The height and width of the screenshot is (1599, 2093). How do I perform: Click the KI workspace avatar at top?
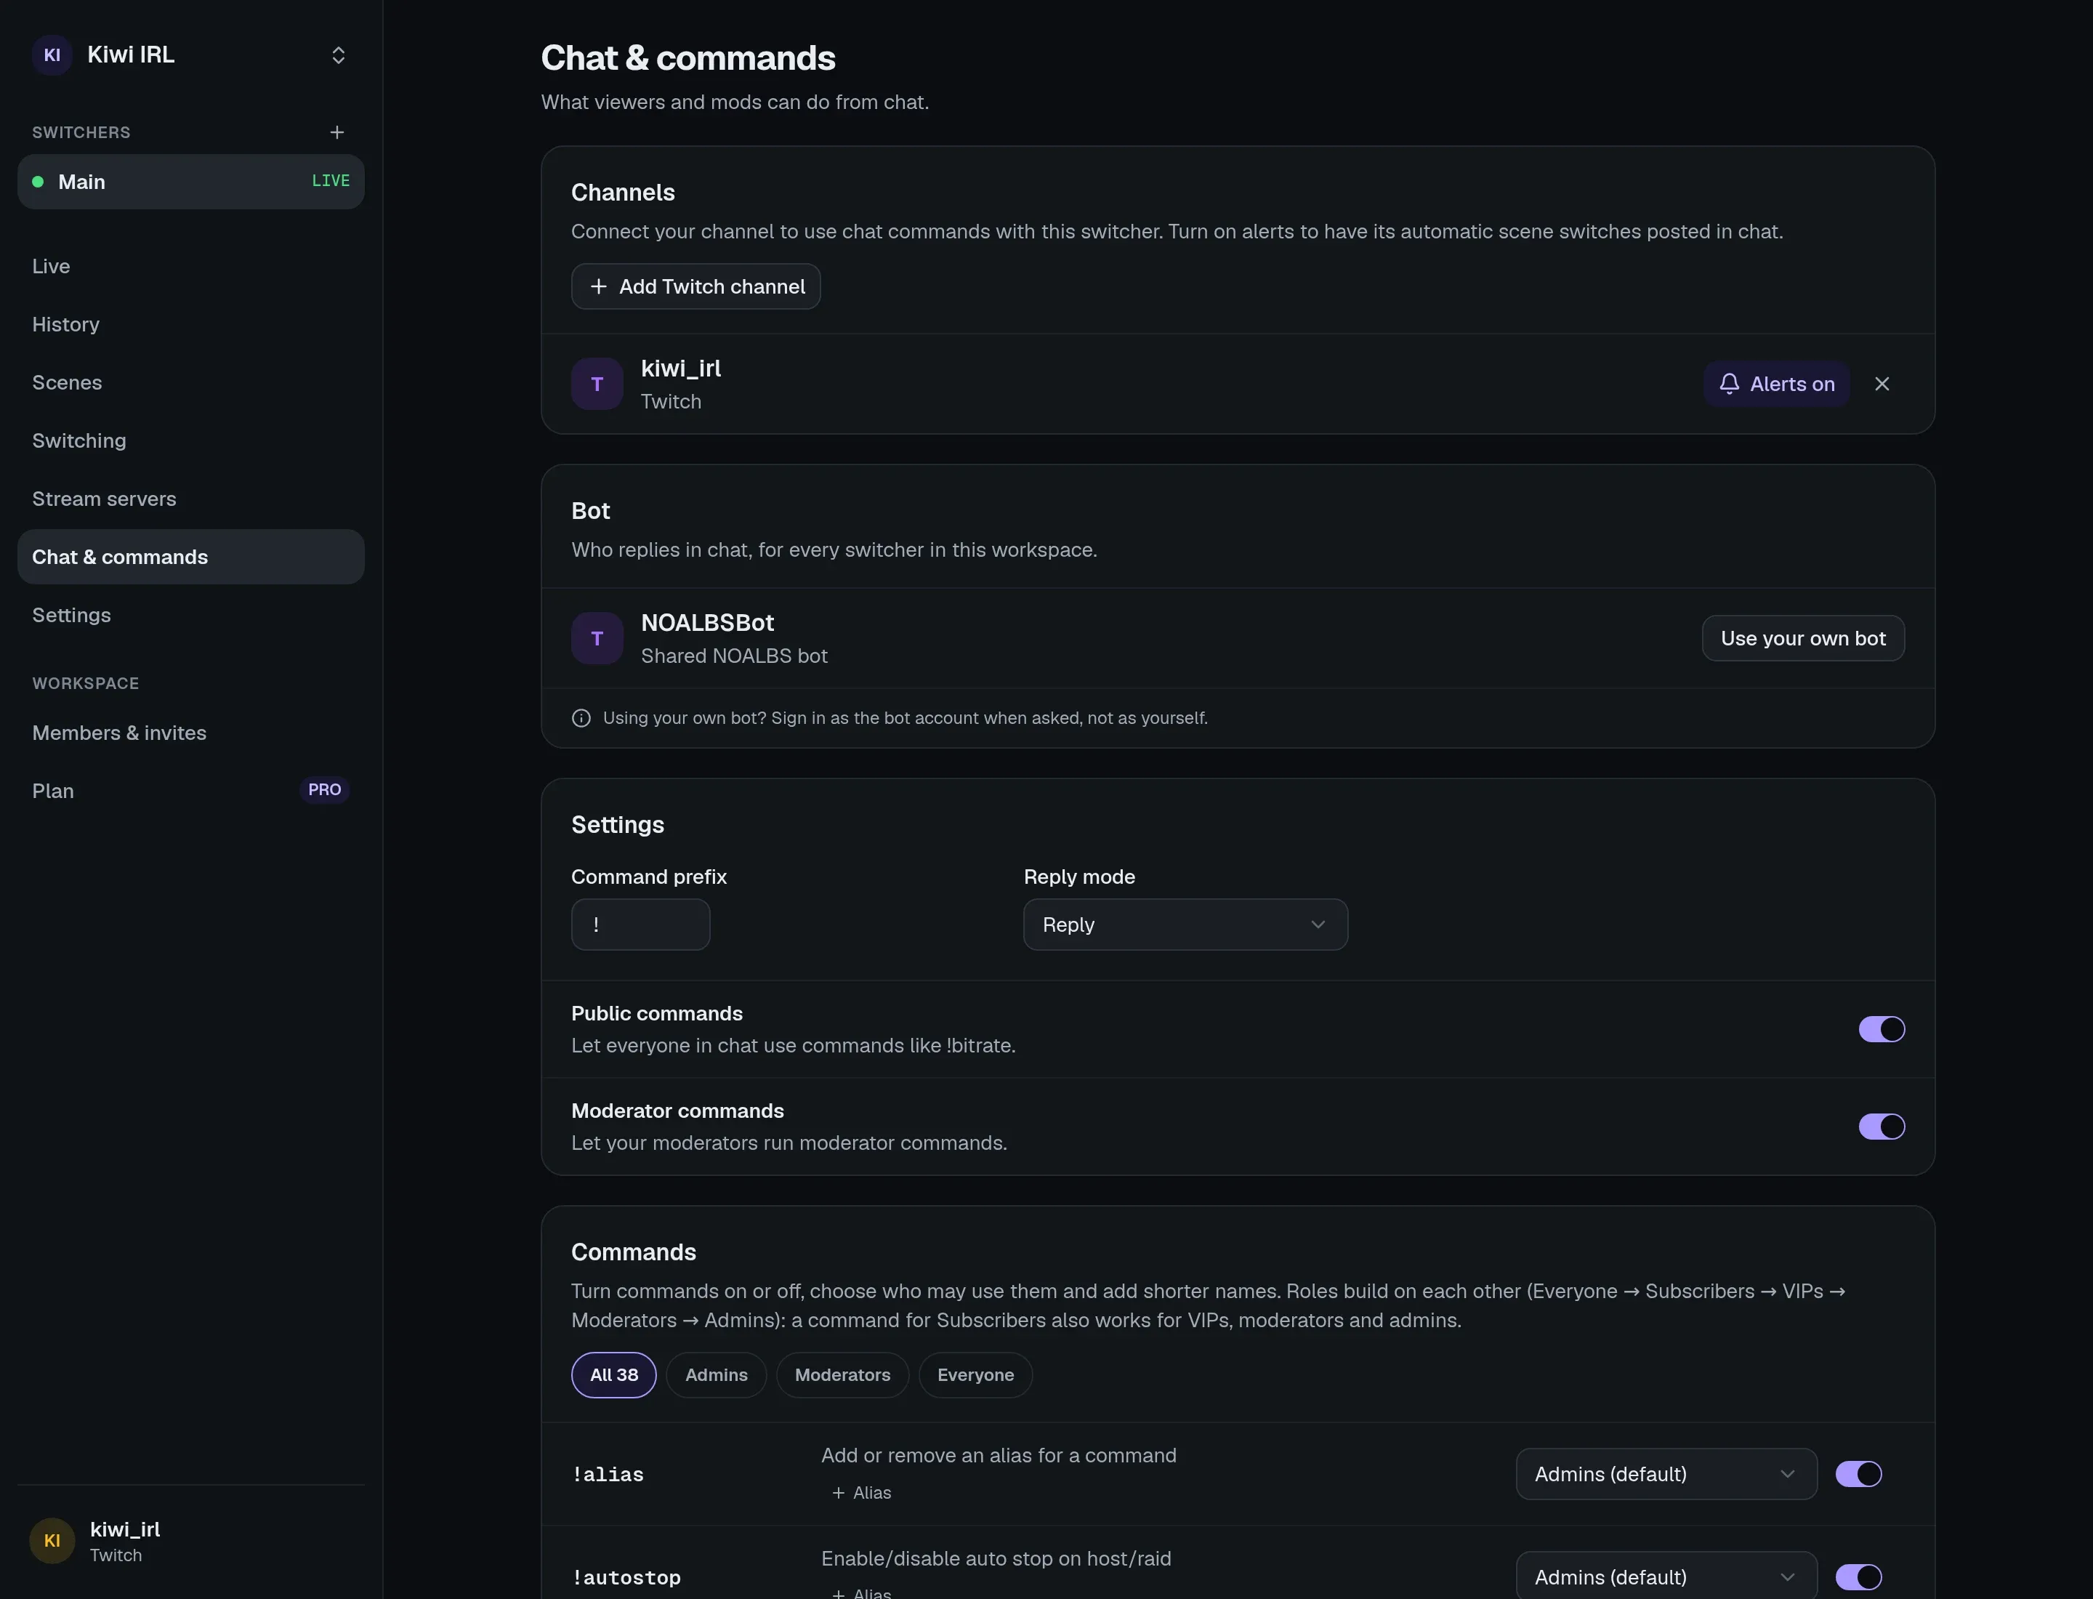(52, 55)
